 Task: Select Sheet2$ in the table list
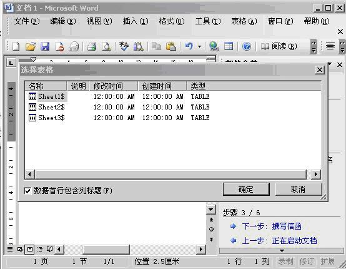coord(51,107)
